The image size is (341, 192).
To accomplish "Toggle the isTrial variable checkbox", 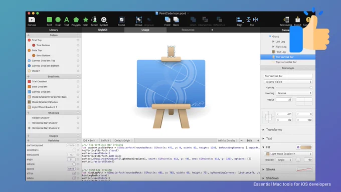I will pyautogui.click(x=74, y=173).
